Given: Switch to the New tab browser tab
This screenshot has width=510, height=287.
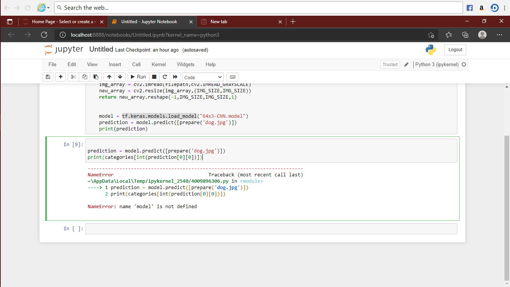Looking at the screenshot, I should tap(219, 21).
